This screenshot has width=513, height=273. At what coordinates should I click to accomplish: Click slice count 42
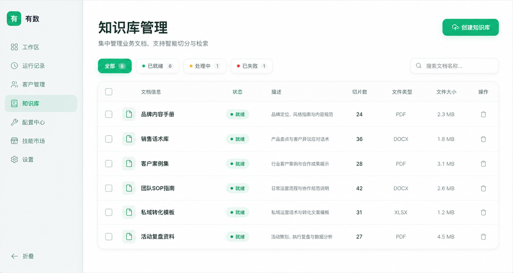click(x=359, y=188)
